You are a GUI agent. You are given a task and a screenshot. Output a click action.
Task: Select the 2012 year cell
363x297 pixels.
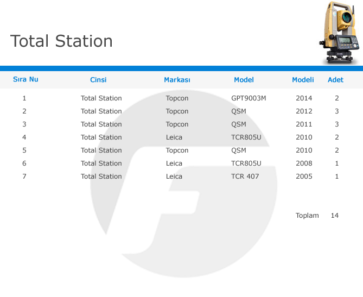304,111
